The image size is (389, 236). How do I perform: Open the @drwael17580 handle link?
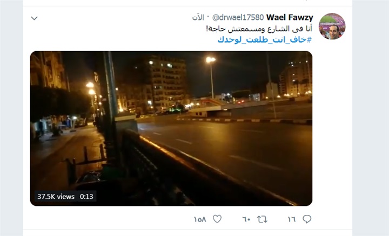[x=238, y=17]
